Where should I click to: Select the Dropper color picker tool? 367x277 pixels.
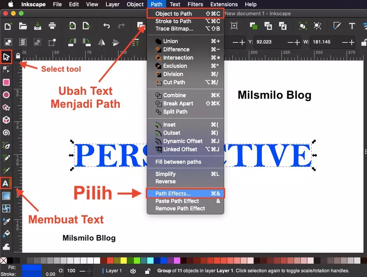6,221
